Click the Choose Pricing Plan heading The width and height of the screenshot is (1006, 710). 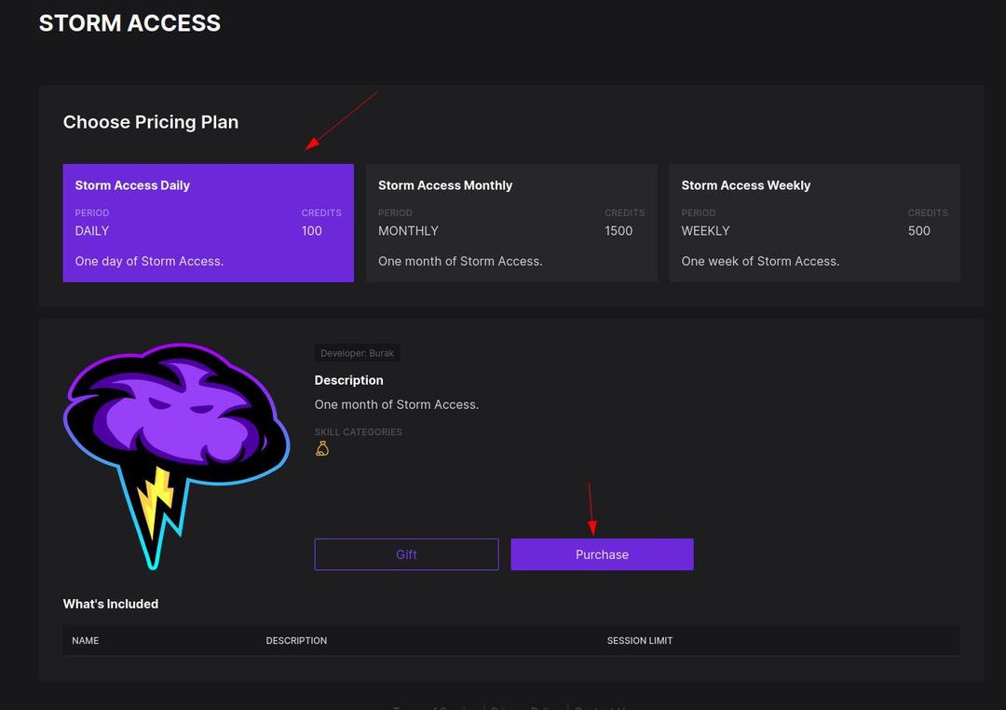point(150,122)
